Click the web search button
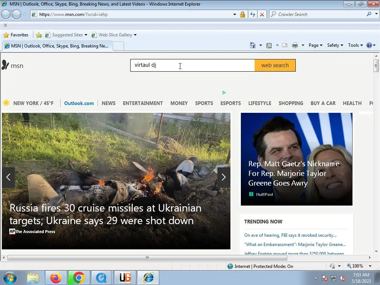This screenshot has height=285, width=380. click(275, 65)
